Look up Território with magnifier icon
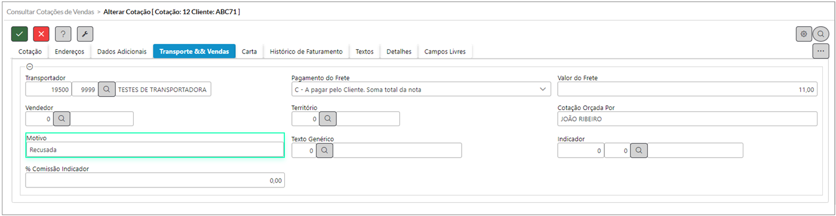The height and width of the screenshot is (216, 836). click(x=328, y=118)
